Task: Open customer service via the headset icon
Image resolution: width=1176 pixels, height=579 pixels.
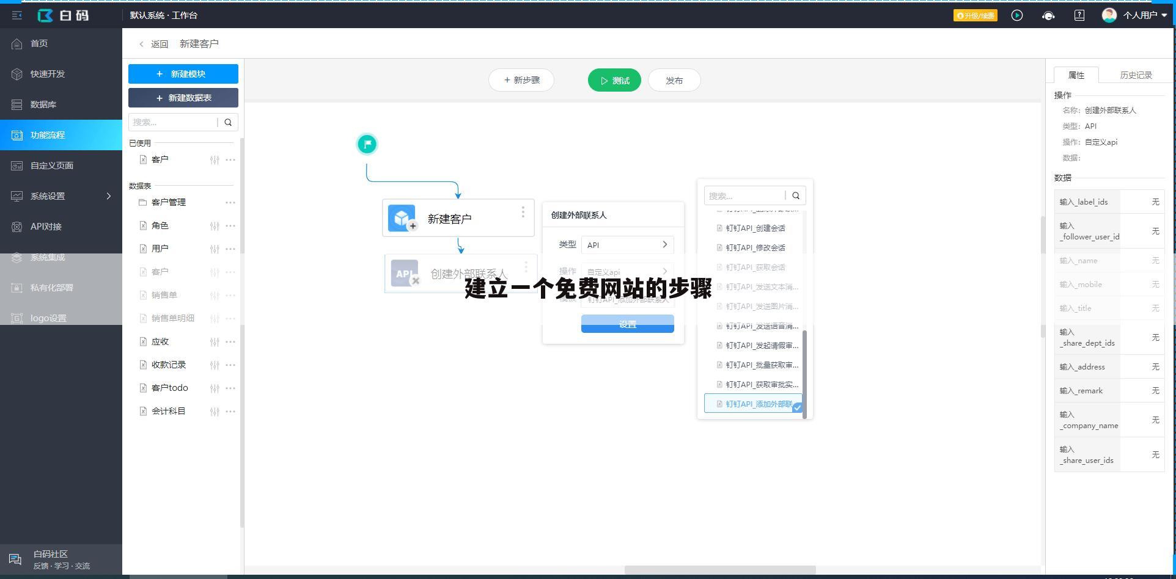Action: coord(1048,15)
